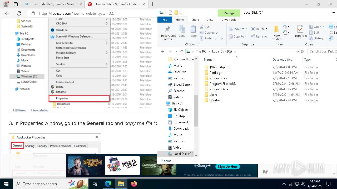The image size is (337, 189).
Task: Open Drive Tools ribbon tab
Action: [229, 20]
